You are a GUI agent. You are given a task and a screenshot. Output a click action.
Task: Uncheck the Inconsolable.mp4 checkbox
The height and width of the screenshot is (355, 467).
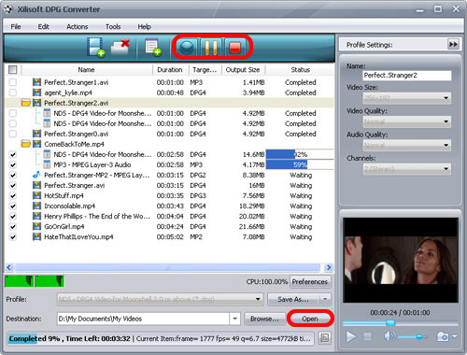point(13,206)
